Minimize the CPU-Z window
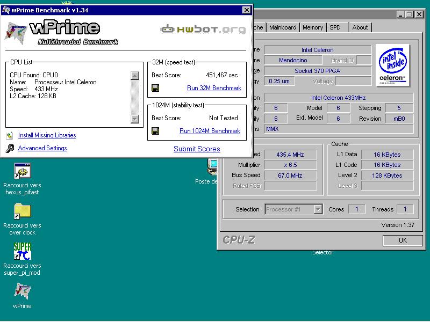The image size is (430, 322). [x=400, y=14]
